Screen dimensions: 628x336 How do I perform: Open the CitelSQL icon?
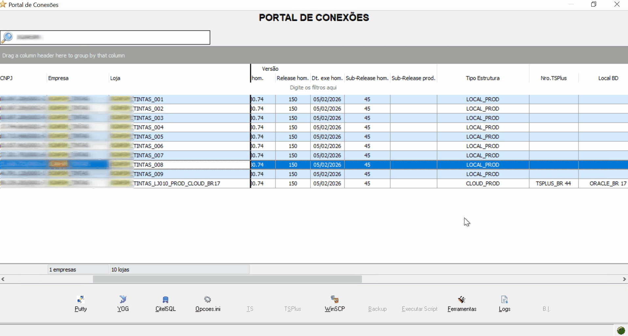pyautogui.click(x=166, y=299)
